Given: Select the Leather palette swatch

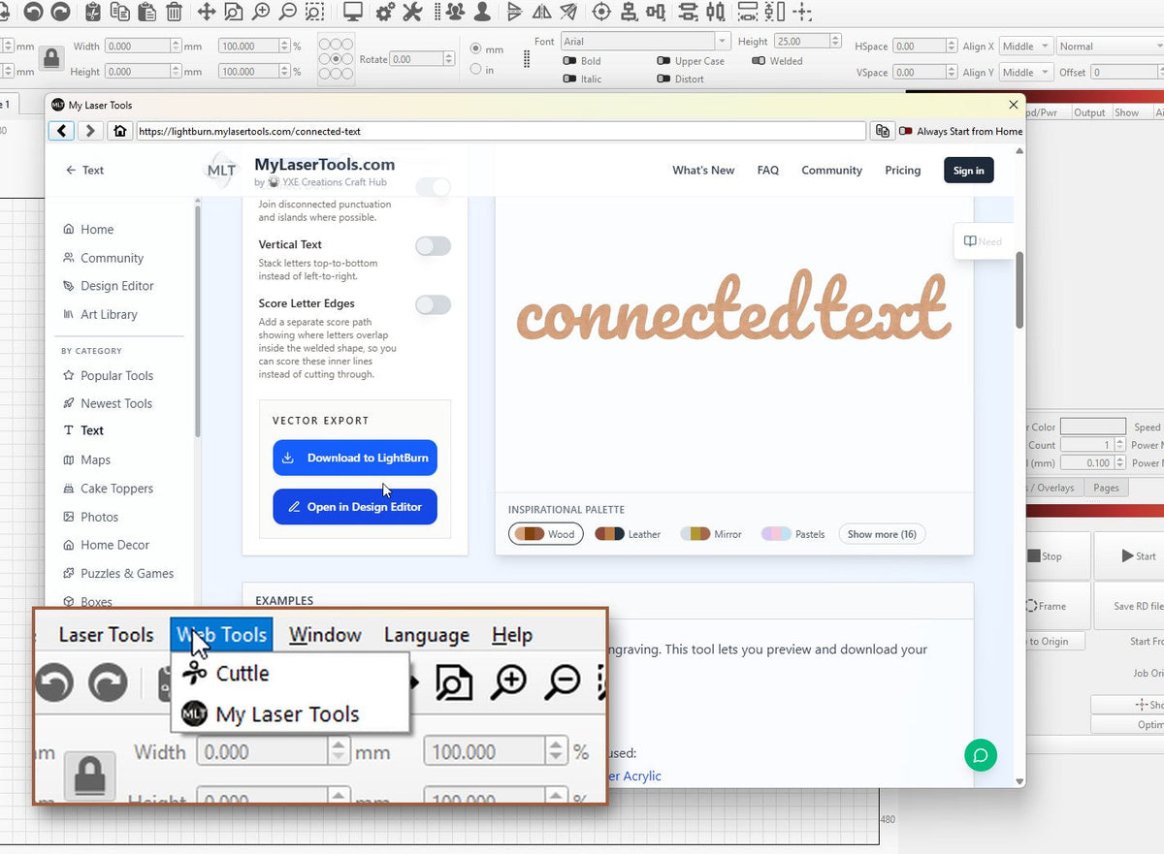Looking at the screenshot, I should point(628,534).
